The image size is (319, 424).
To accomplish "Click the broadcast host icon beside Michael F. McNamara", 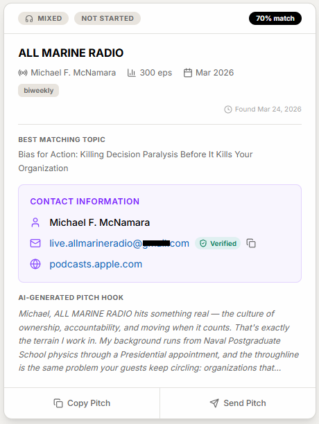I will point(23,73).
